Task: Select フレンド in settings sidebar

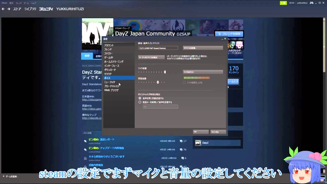Action: 119,49
